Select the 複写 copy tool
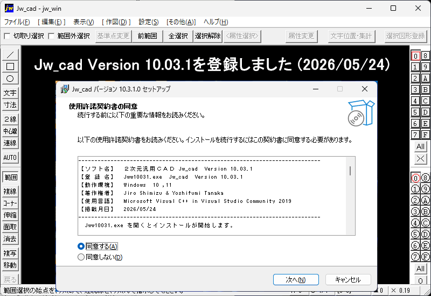 click(x=10, y=253)
